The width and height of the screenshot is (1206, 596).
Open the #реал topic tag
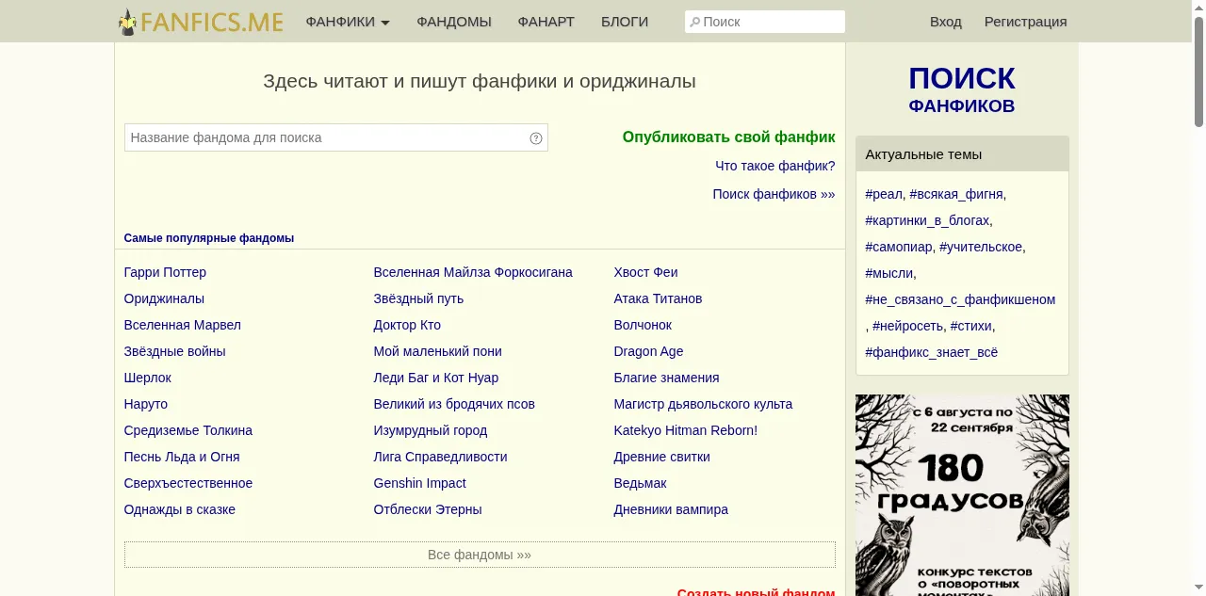tap(884, 194)
